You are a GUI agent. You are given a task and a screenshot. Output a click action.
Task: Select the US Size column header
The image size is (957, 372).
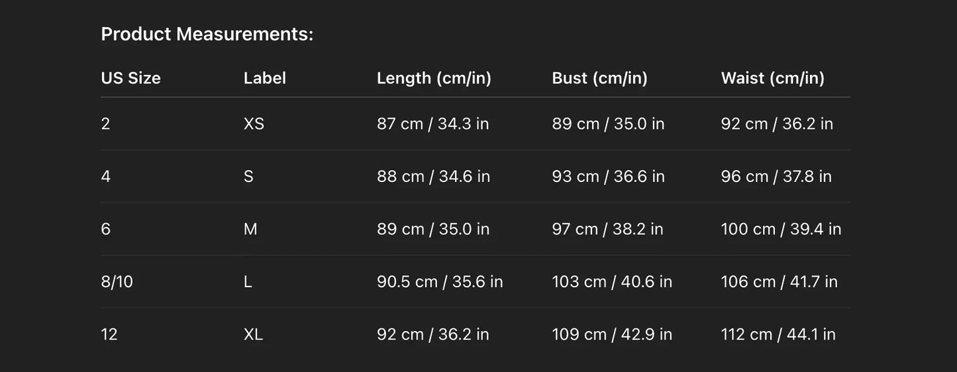(x=130, y=78)
